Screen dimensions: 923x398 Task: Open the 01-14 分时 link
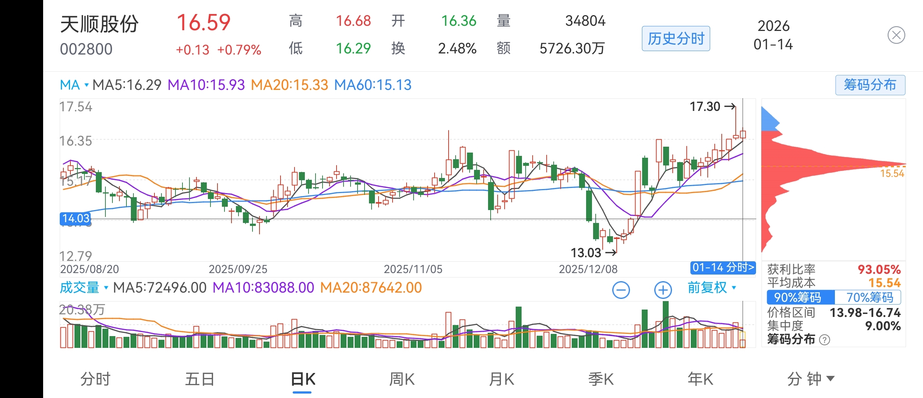[x=723, y=268]
